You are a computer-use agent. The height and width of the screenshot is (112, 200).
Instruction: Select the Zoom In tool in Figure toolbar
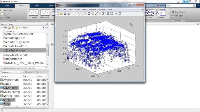tap(78, 14)
